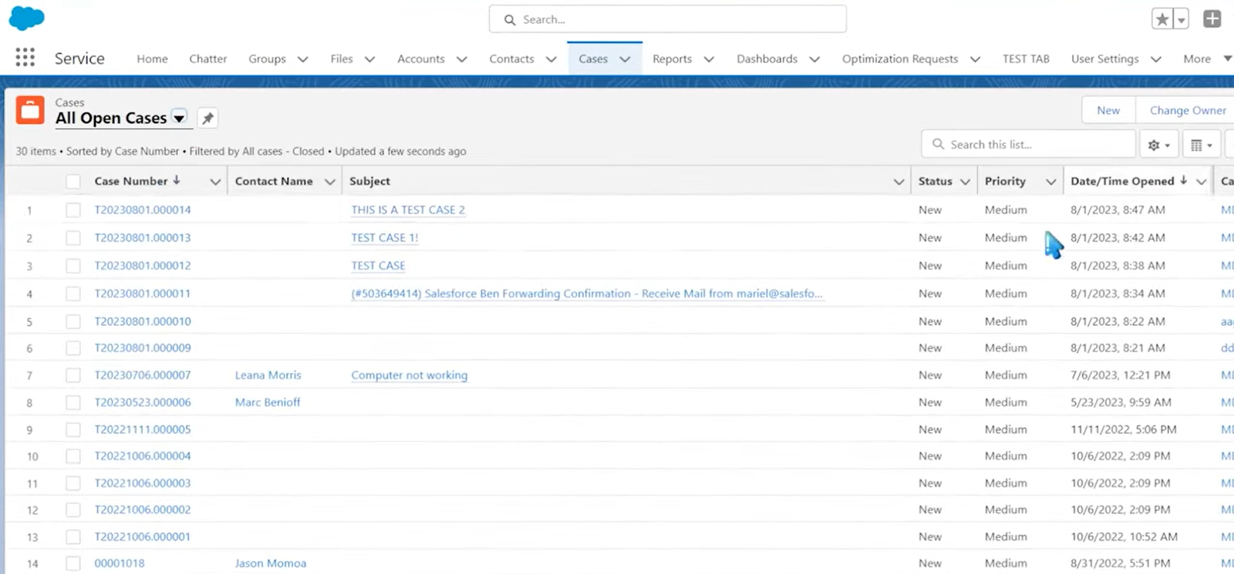Screen dimensions: 1234x574
Task: Open THIS IS A TEST CASE 2 subject
Action: (x=408, y=210)
